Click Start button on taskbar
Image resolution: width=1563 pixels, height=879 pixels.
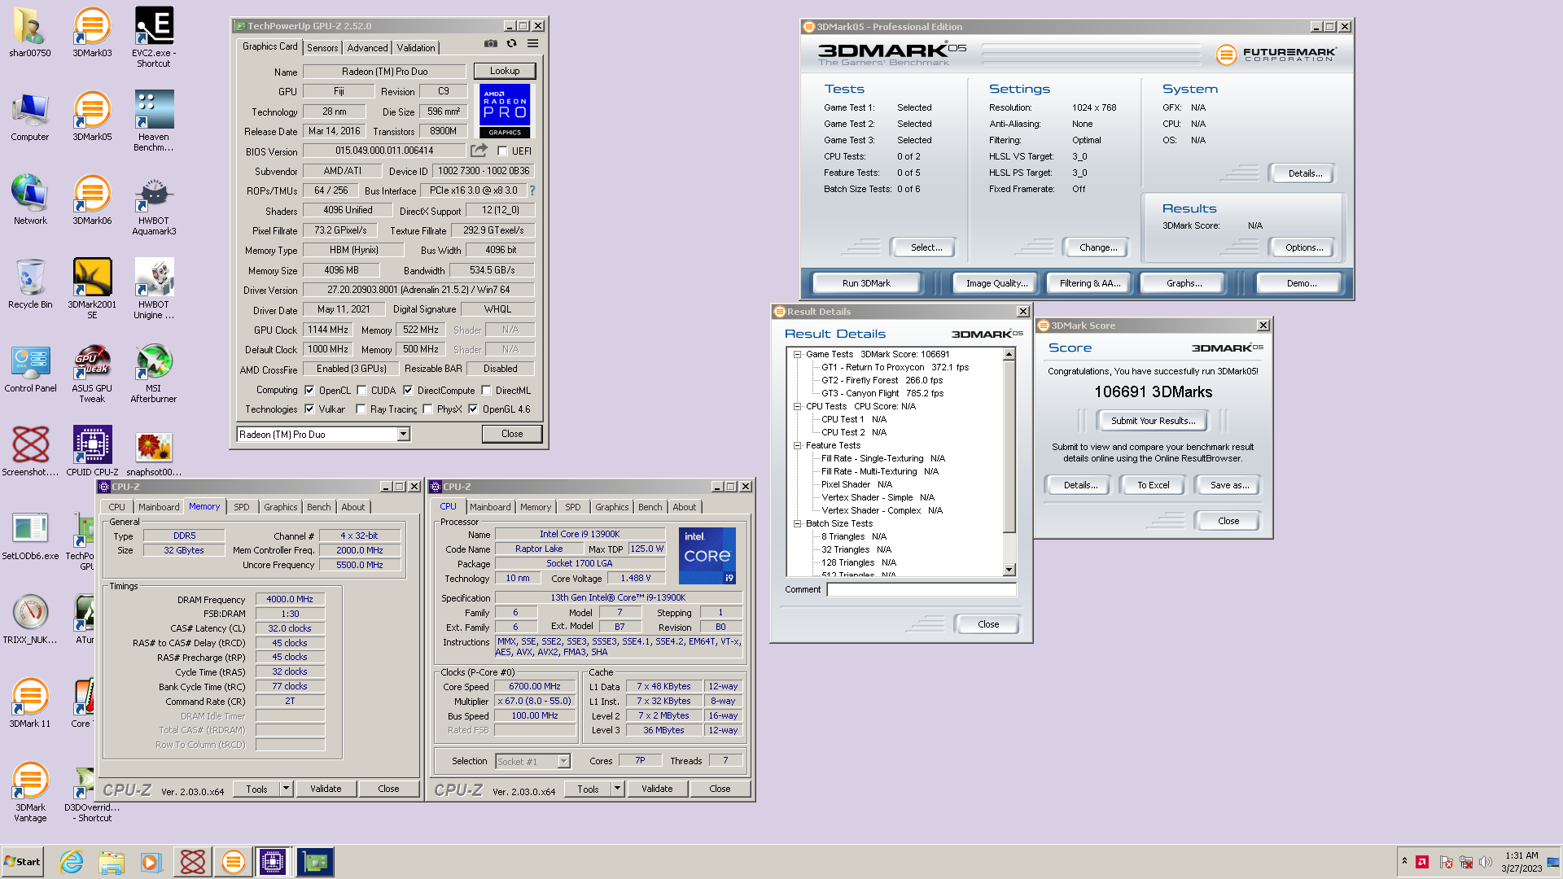(22, 862)
